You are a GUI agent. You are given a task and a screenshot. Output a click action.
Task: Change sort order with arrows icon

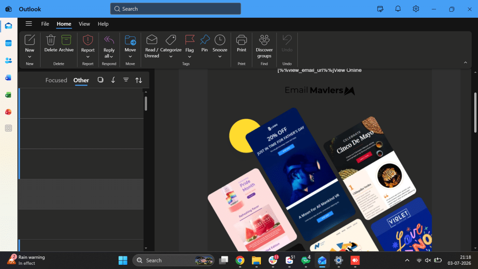click(139, 80)
